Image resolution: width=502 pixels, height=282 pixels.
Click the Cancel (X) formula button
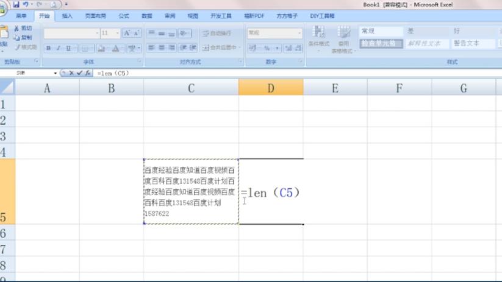click(71, 73)
